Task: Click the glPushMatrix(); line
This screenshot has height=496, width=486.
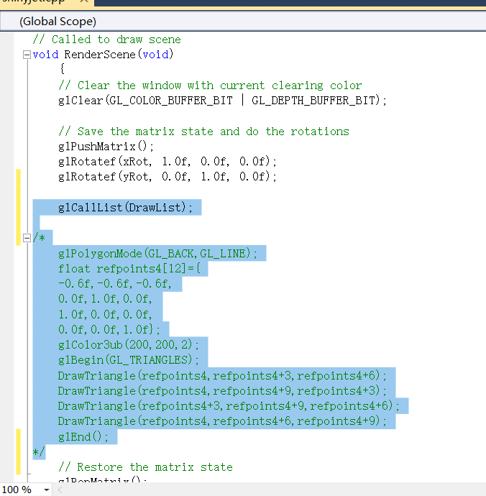Action: tap(106, 147)
